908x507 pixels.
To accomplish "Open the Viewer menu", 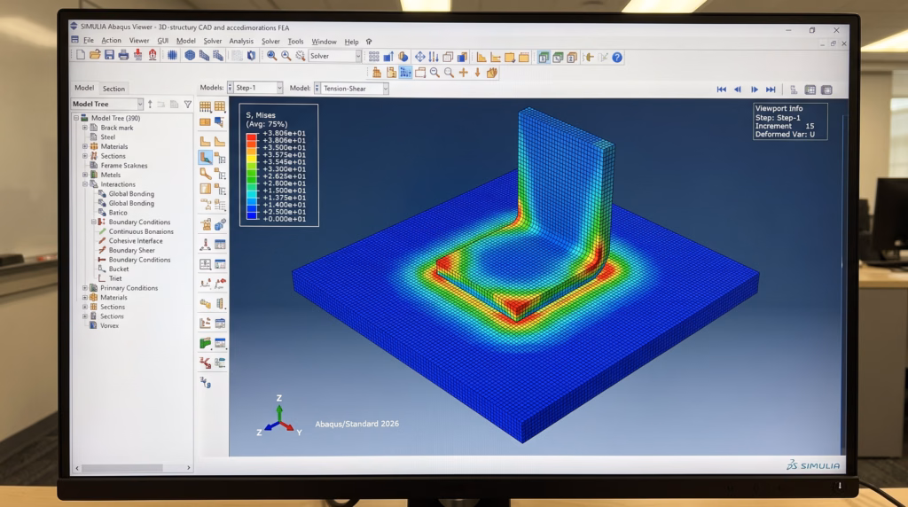I will (x=139, y=41).
